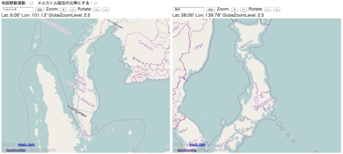Click the left map's Lat/Lon readout text
Viewport: 343px width, 154px height.
tap(46, 15)
